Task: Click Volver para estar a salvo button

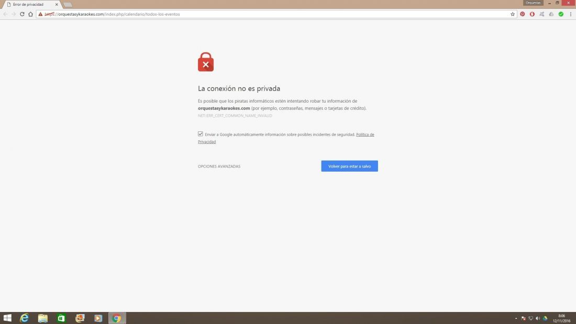Action: click(x=349, y=166)
